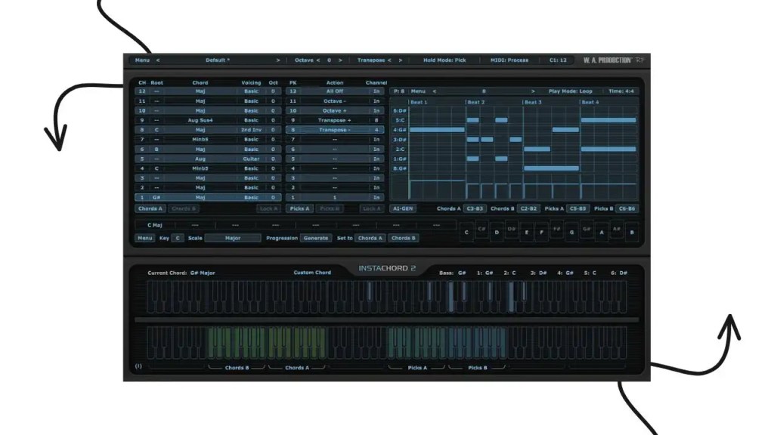
Task: Open the pattern Menu next to P: 8
Action: point(417,91)
